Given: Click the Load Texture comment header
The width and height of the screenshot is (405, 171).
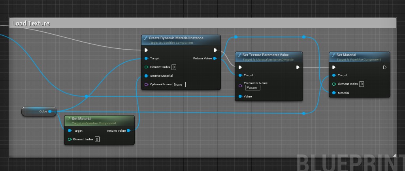Looking at the screenshot, I should [203, 24].
